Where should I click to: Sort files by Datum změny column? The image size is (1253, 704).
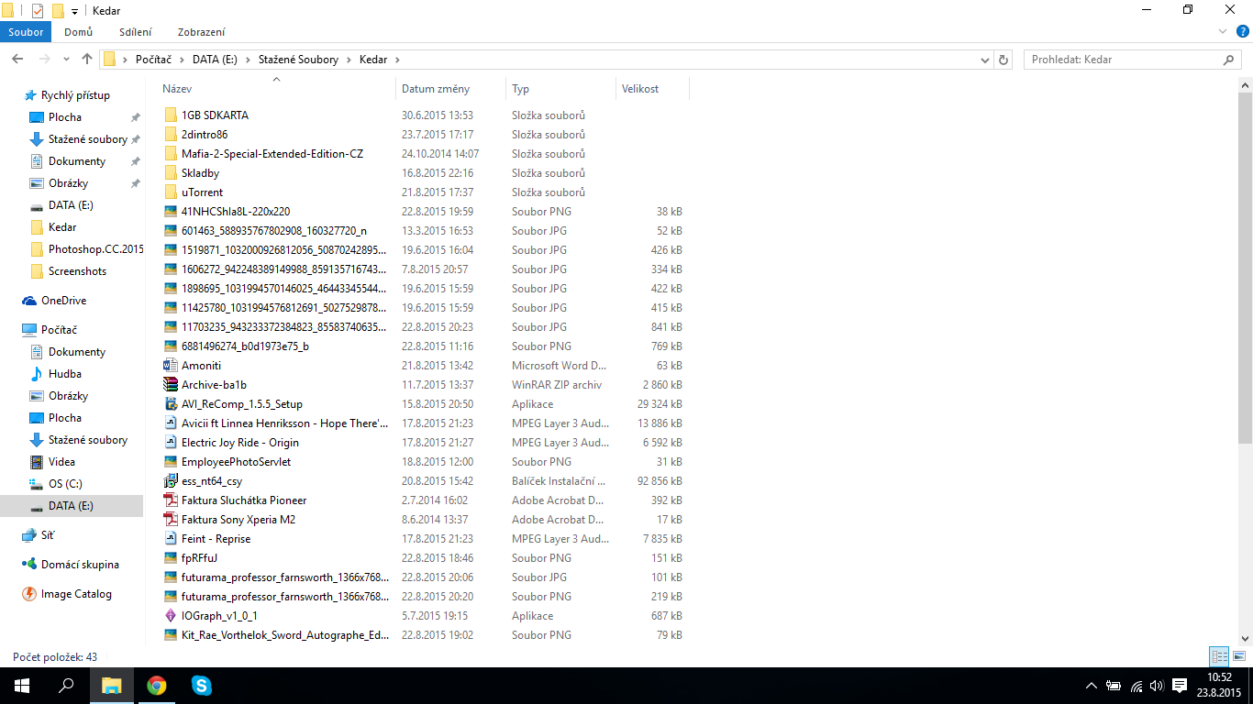point(436,89)
